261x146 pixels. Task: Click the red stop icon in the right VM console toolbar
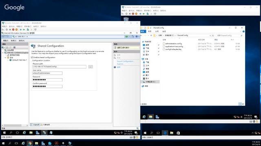pos(133,14)
